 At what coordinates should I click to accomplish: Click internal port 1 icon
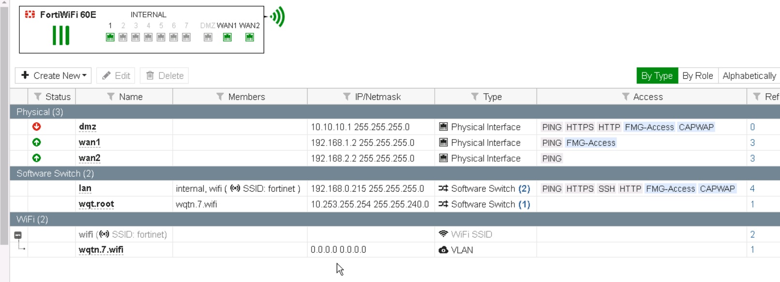tap(110, 37)
